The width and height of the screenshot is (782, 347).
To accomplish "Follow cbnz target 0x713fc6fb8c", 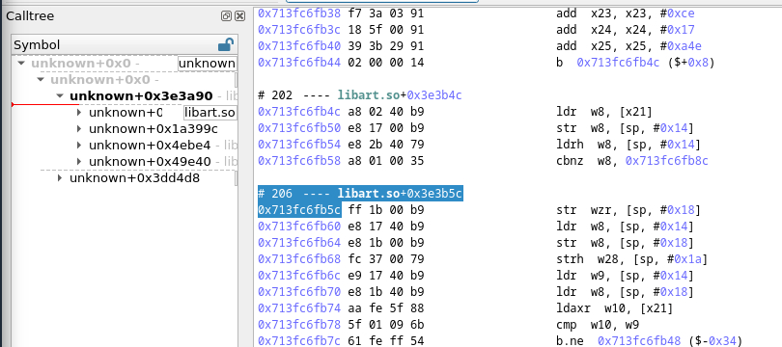I will [667, 161].
